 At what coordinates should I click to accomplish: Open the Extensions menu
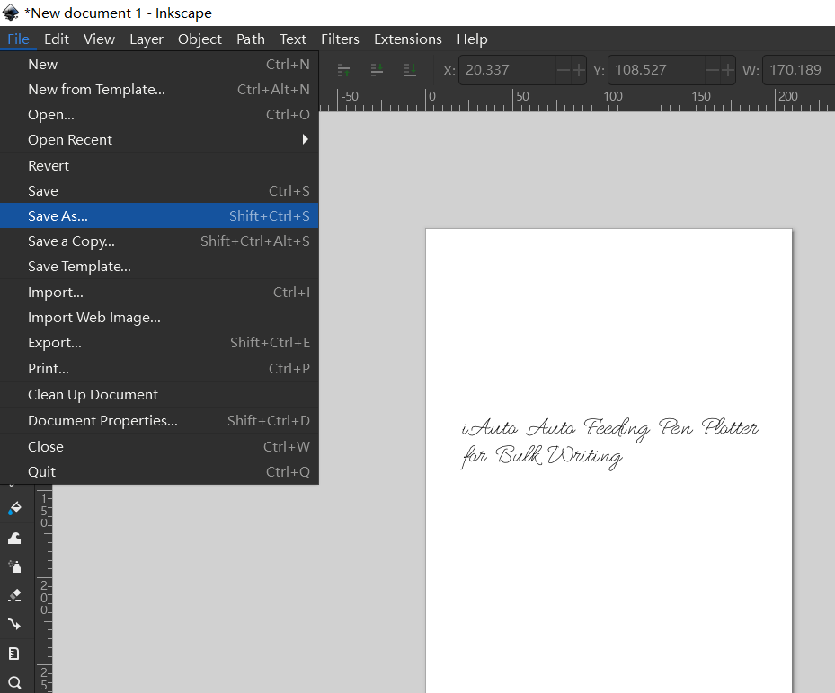tap(407, 39)
